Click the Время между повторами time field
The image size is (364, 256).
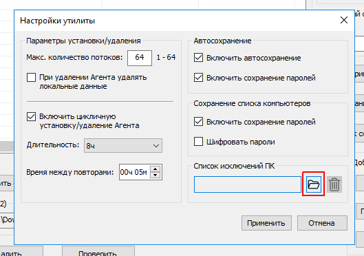coord(135,172)
